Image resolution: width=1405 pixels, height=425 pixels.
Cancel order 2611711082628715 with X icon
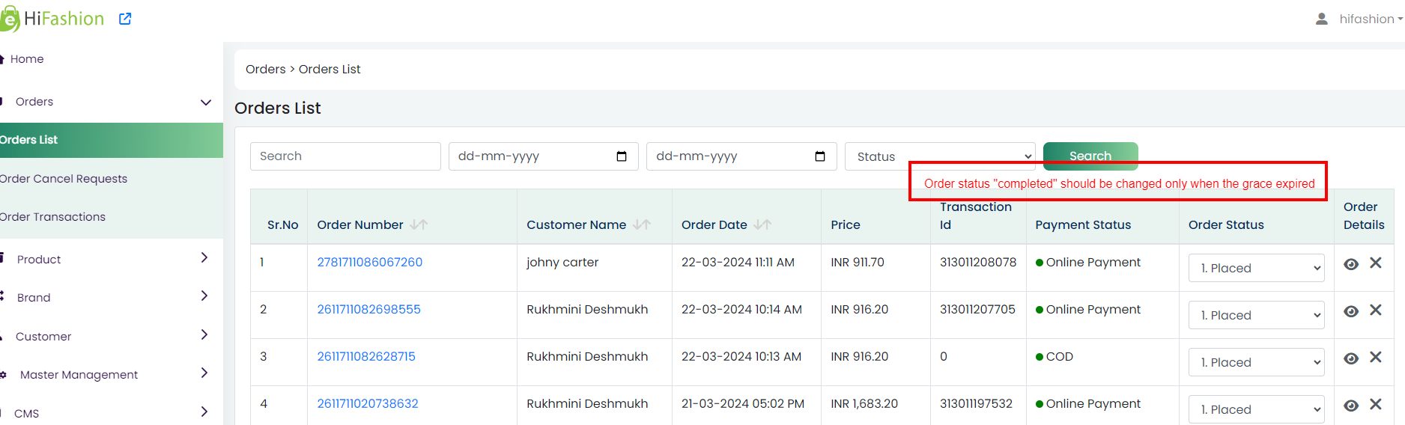point(1376,357)
